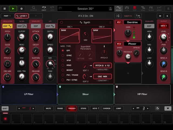The image size is (173, 130).
Task: Select the OSC 2 SAW waveform display
Action: click(102, 36)
